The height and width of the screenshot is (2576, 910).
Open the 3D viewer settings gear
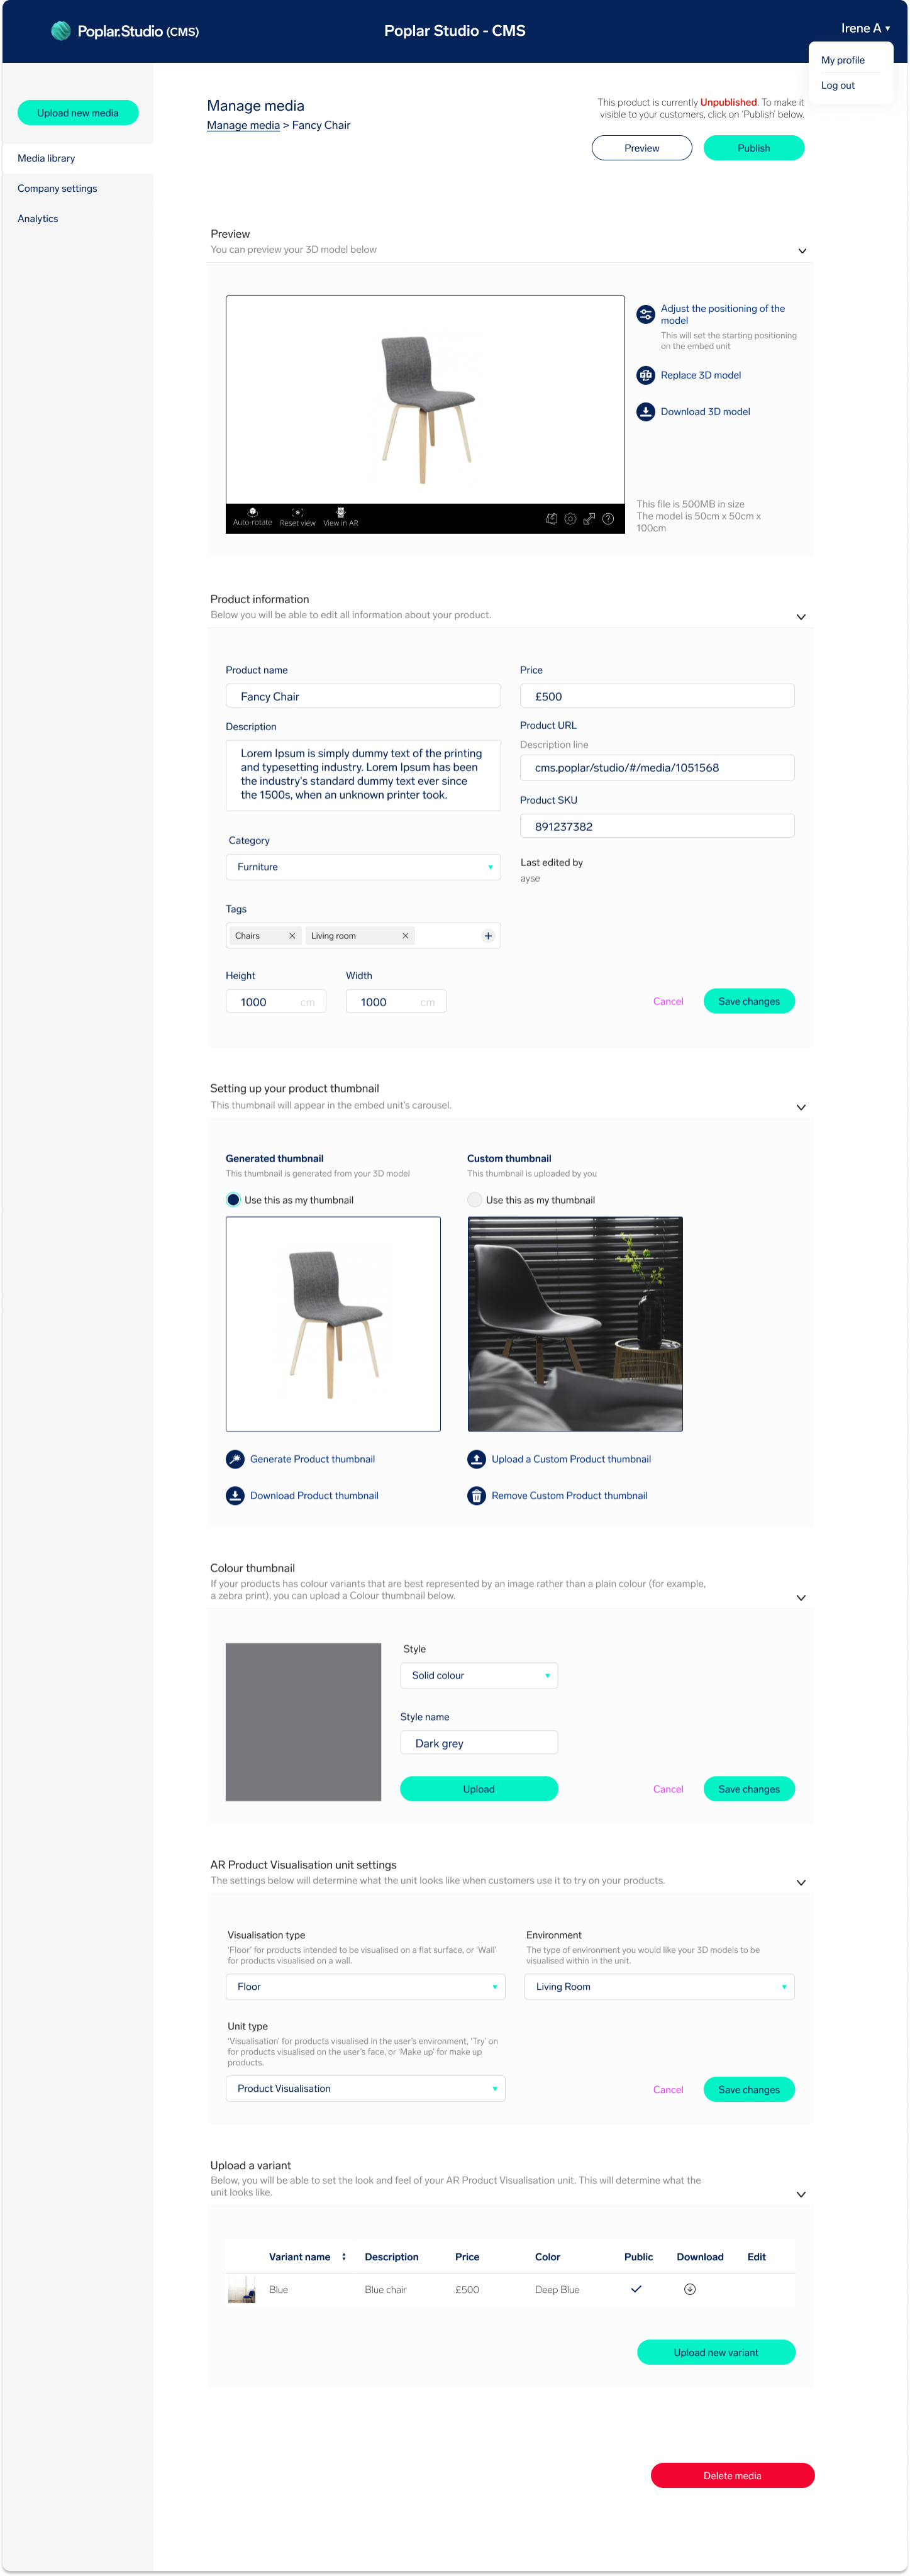coord(570,519)
